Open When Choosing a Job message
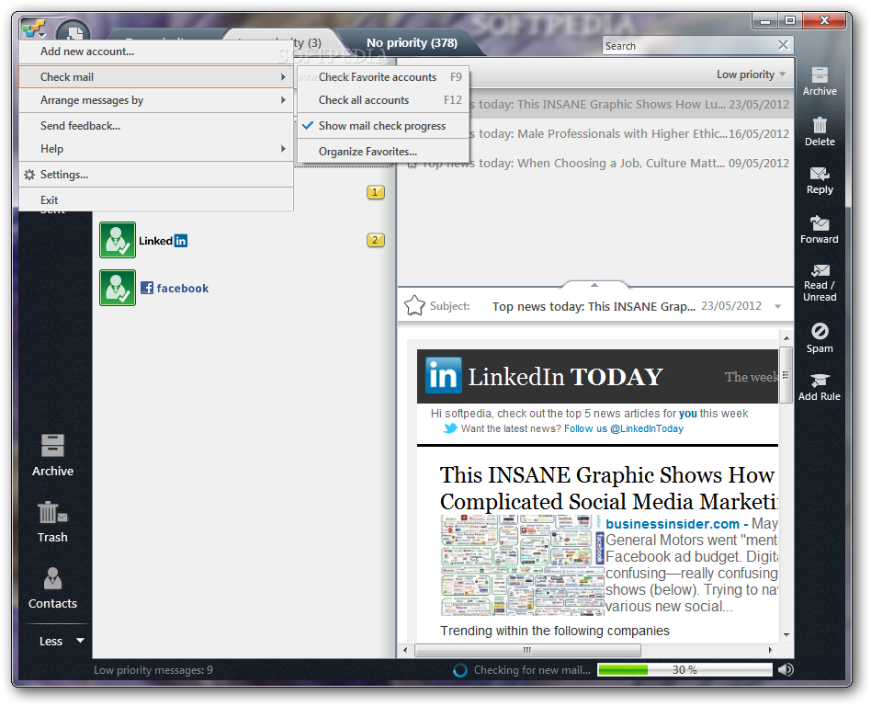The image size is (871, 706). [x=595, y=163]
